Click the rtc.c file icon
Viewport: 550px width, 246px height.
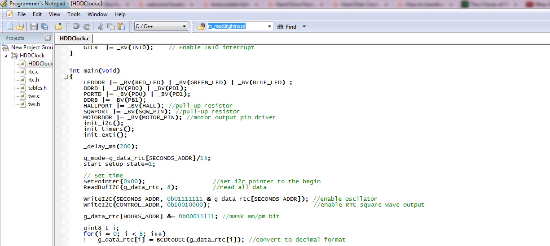22,71
